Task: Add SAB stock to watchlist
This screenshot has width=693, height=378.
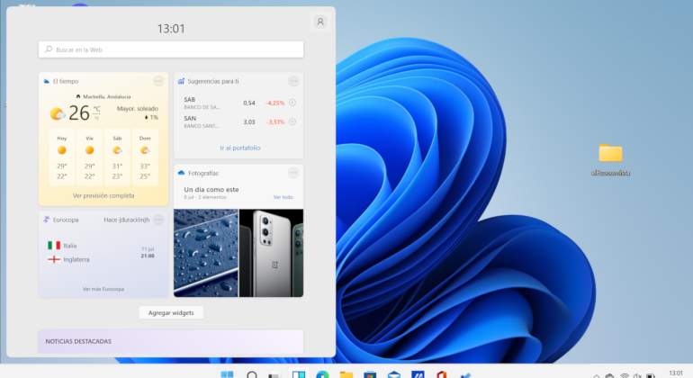Action: [x=292, y=103]
